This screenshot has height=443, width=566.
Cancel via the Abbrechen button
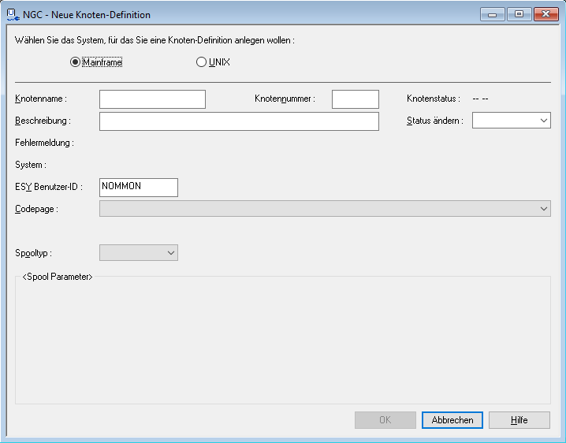[x=452, y=420]
